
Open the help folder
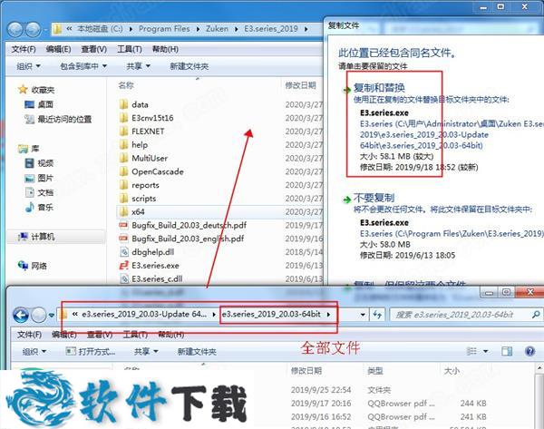pyautogui.click(x=133, y=145)
